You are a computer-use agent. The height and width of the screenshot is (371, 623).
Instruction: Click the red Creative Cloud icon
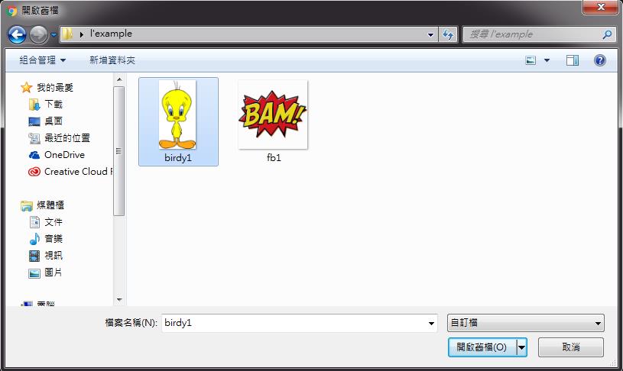click(x=34, y=172)
